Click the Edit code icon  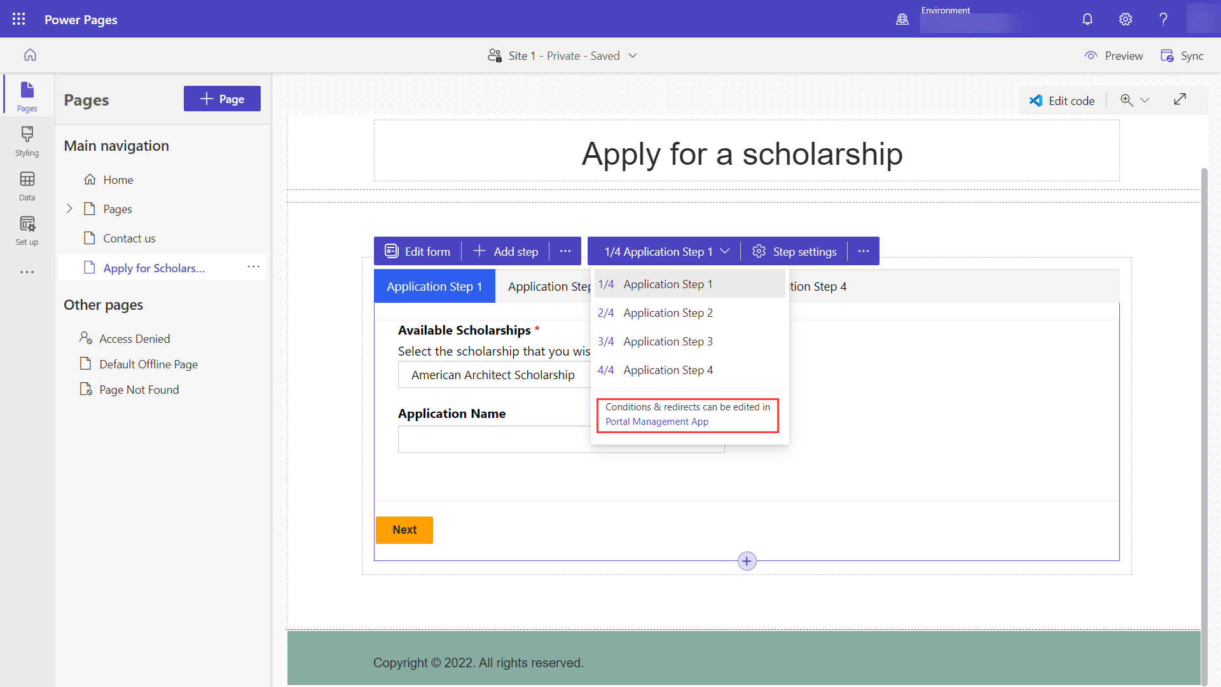[x=1037, y=99]
